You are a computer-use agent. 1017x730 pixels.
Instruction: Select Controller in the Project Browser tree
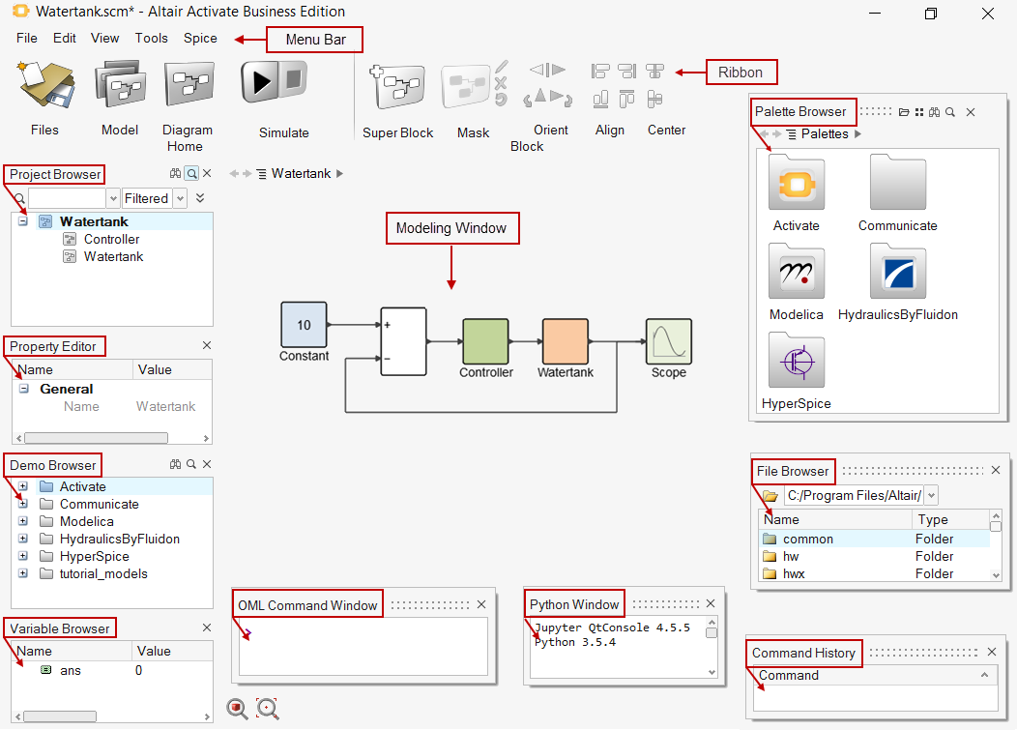click(111, 239)
